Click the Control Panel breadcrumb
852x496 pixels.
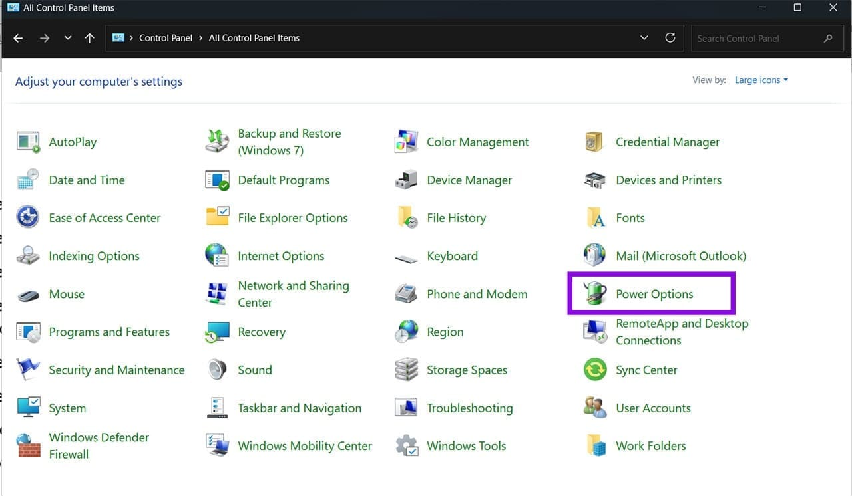point(166,38)
